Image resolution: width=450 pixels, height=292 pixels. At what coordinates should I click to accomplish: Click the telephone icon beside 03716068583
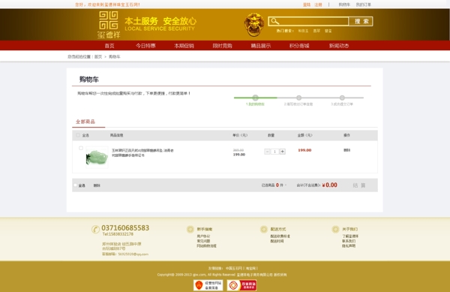pos(95,230)
